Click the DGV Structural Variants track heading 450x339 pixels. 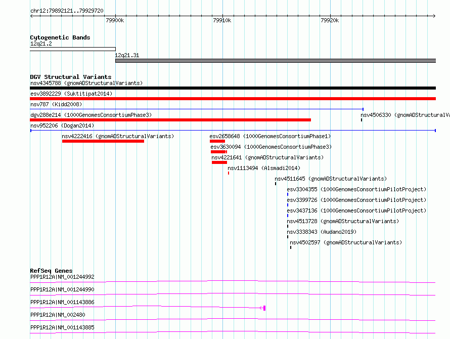pos(71,77)
